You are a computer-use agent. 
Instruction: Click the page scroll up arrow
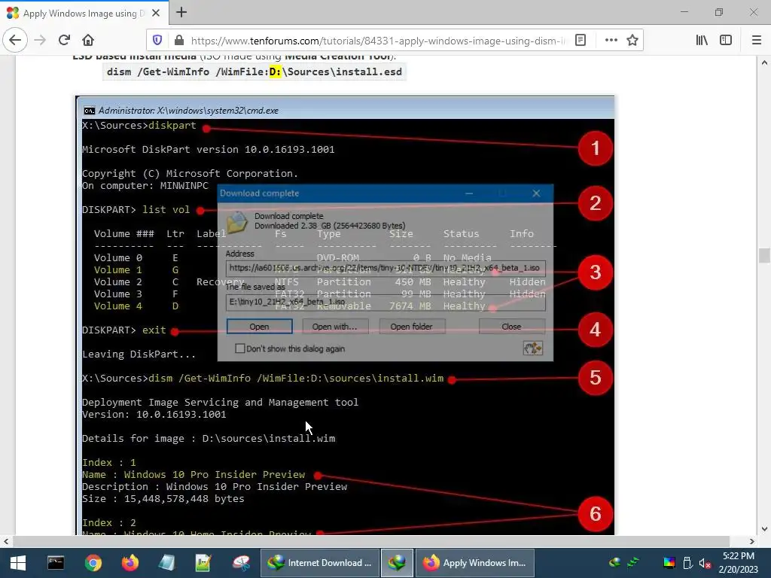pyautogui.click(x=764, y=62)
